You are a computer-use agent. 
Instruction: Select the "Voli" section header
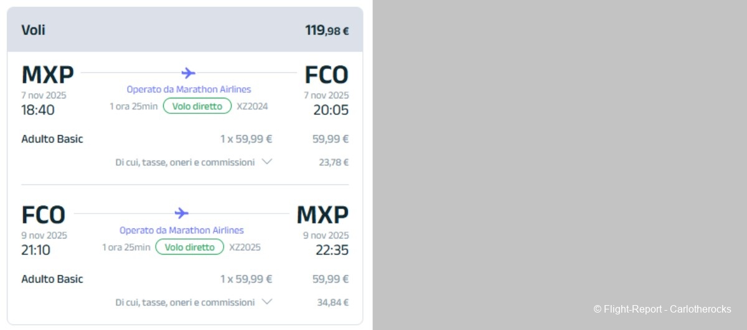[33, 30]
